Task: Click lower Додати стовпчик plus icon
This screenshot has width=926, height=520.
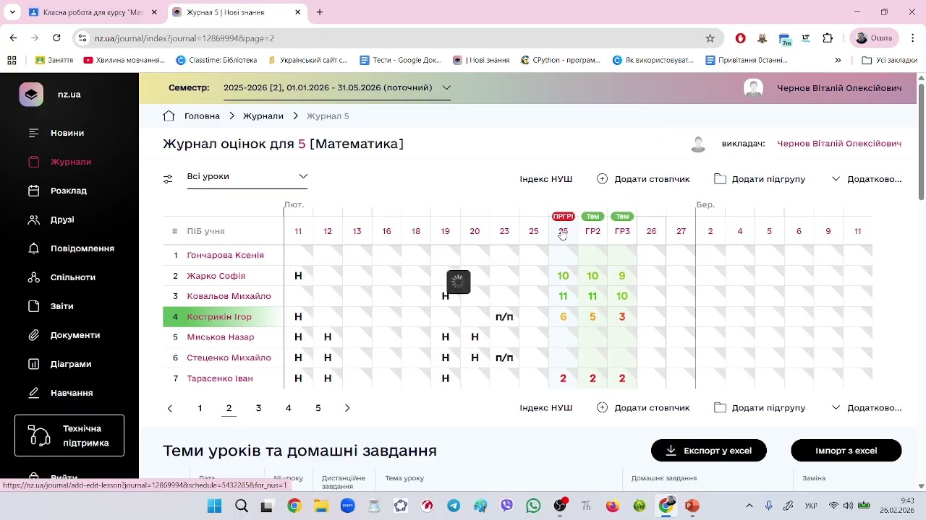Action: [602, 407]
